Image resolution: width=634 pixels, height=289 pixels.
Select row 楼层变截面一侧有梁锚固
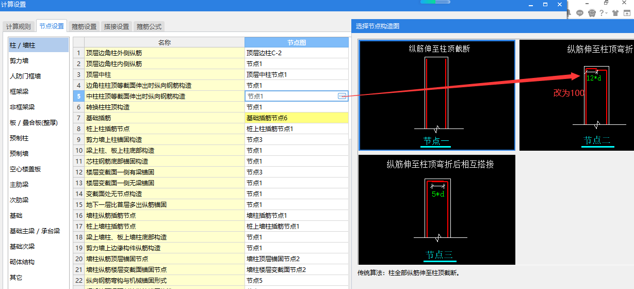point(165,172)
